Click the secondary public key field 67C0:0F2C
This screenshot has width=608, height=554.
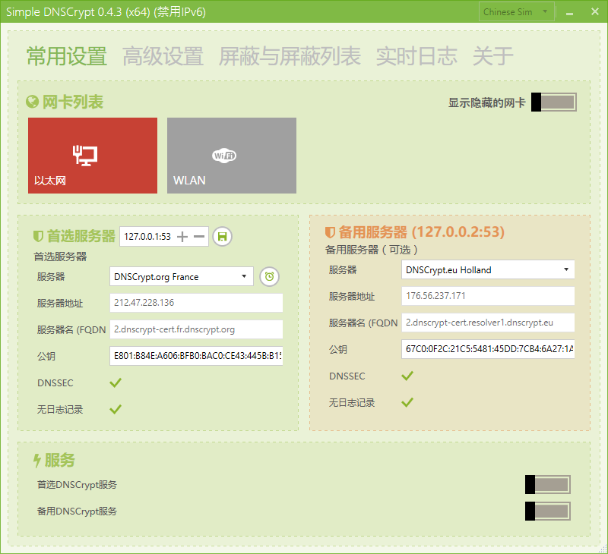tap(488, 349)
